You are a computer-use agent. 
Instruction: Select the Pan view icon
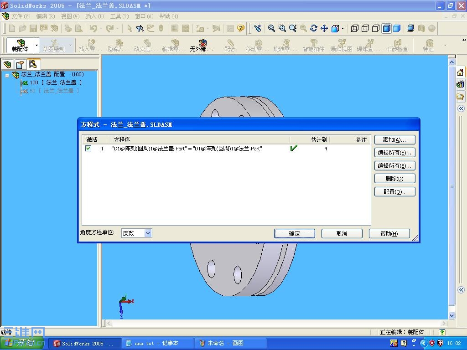324,28
